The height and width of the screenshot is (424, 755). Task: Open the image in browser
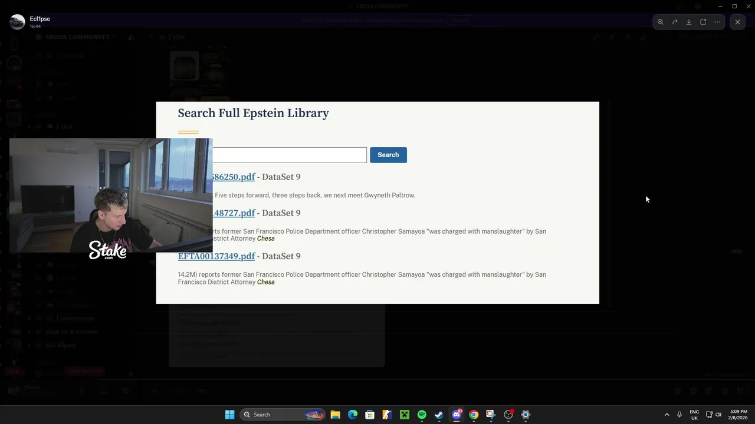tap(703, 22)
